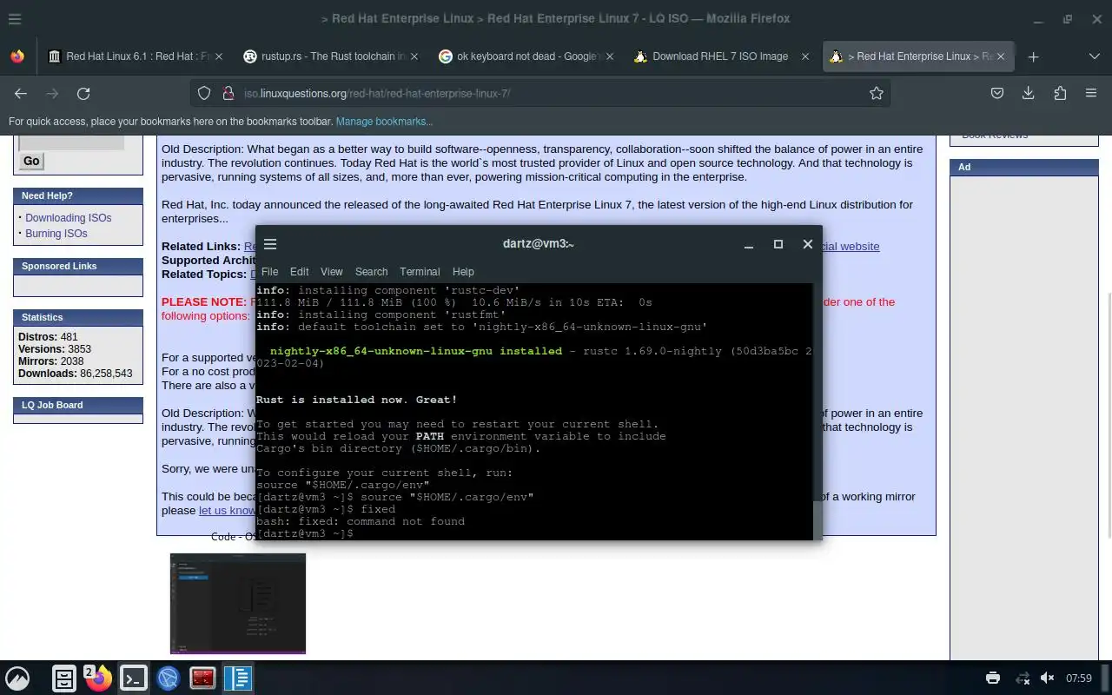Open the Firefox downloads panel

point(1029,93)
